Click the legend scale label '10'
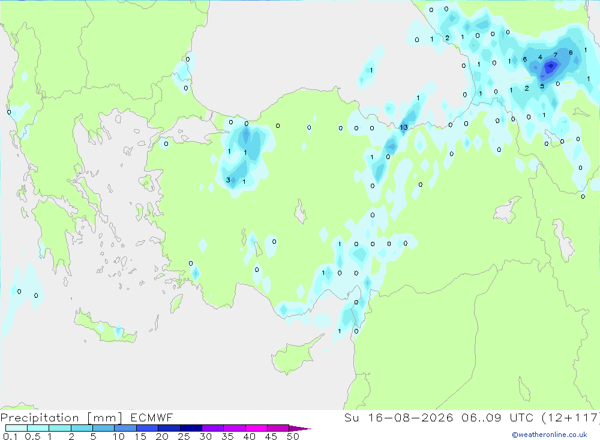 click(119, 436)
